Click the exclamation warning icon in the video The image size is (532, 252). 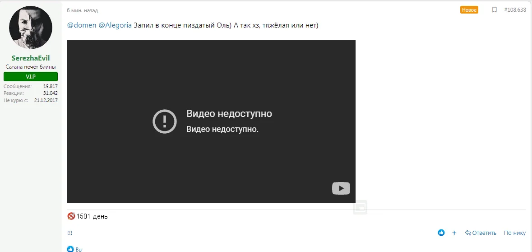(165, 121)
